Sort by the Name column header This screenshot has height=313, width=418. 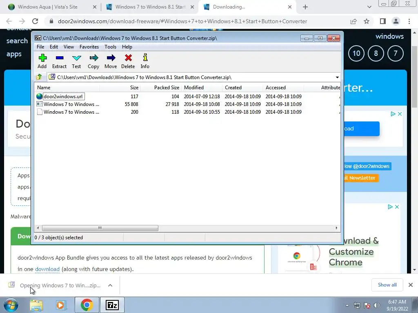coord(67,88)
